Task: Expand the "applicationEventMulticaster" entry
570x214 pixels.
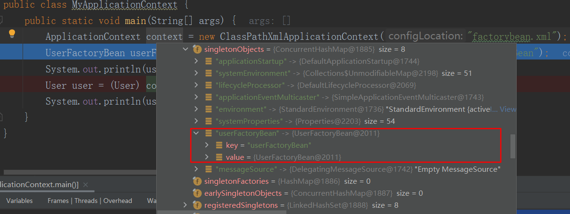Action: [196, 97]
